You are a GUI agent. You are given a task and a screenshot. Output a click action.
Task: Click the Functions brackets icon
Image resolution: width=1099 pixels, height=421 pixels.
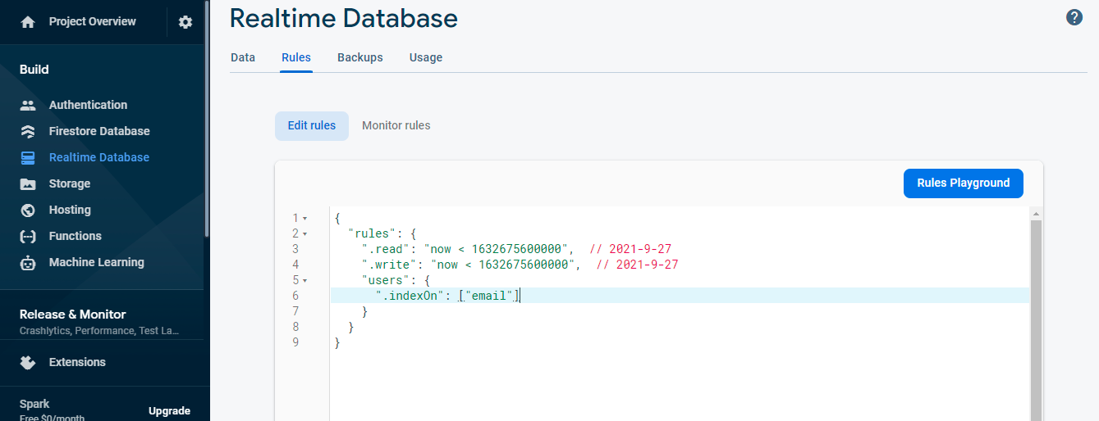click(x=28, y=236)
